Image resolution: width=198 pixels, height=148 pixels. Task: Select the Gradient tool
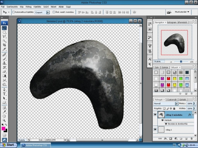pyautogui.click(x=4, y=76)
